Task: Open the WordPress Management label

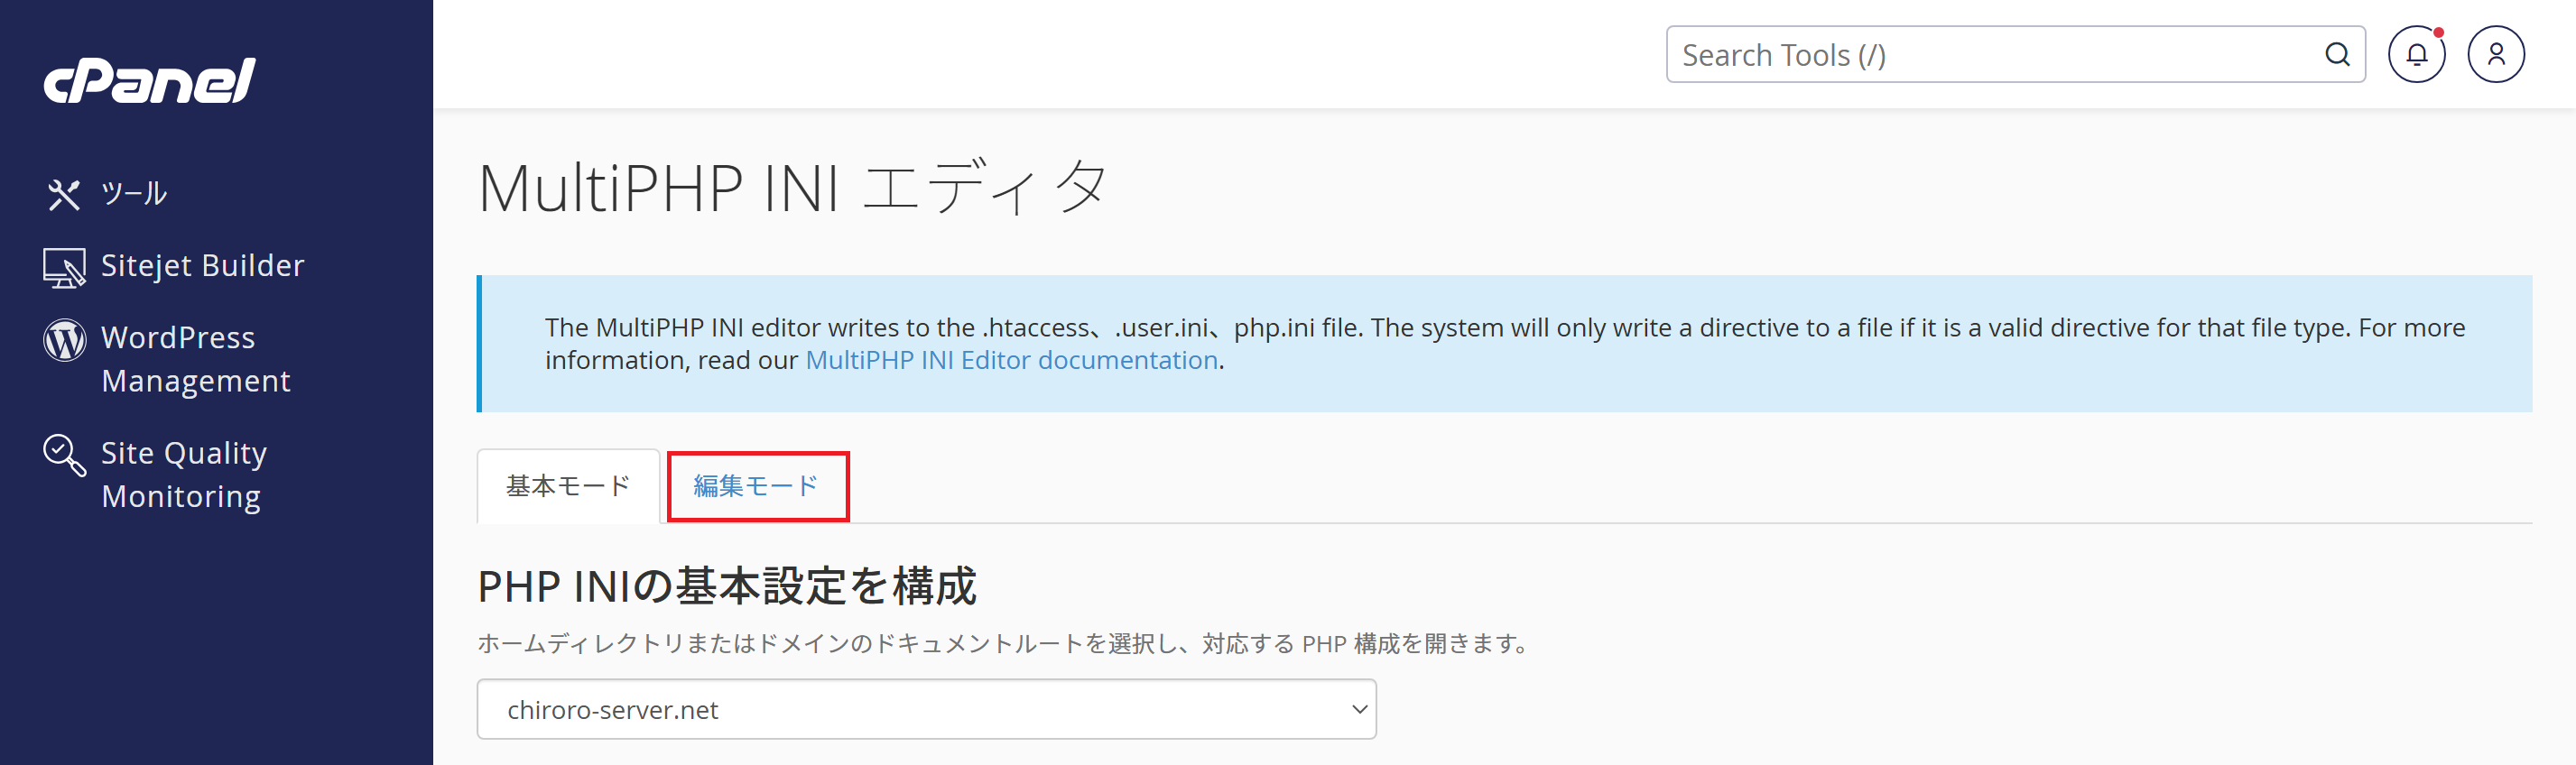Action: tap(196, 359)
